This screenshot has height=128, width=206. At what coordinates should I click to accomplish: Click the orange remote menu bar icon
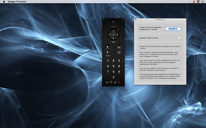click(194, 2)
